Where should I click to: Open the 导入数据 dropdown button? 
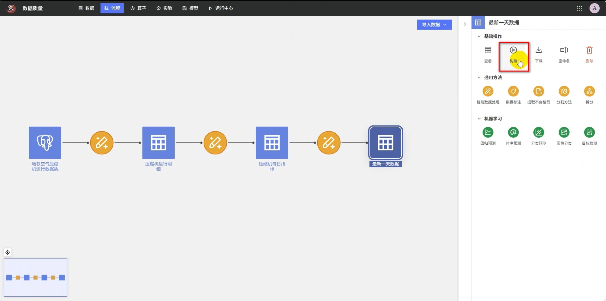[434, 25]
